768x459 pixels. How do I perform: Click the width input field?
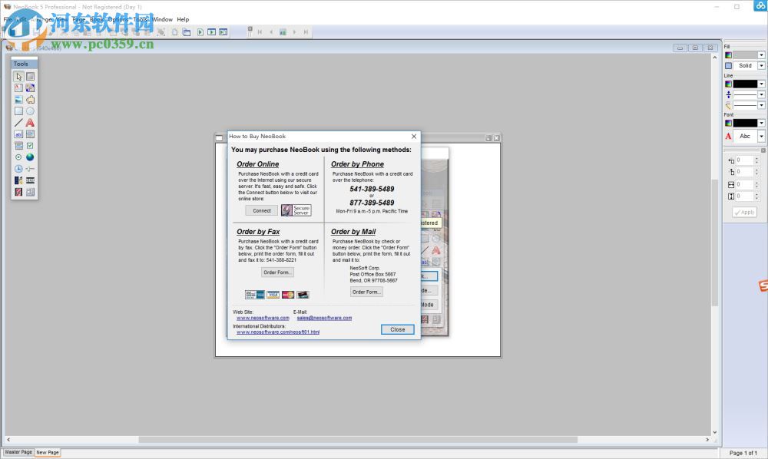tap(744, 184)
